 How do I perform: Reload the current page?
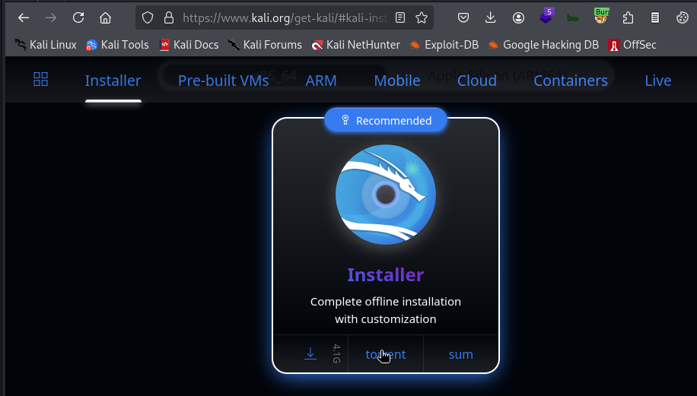coord(78,17)
